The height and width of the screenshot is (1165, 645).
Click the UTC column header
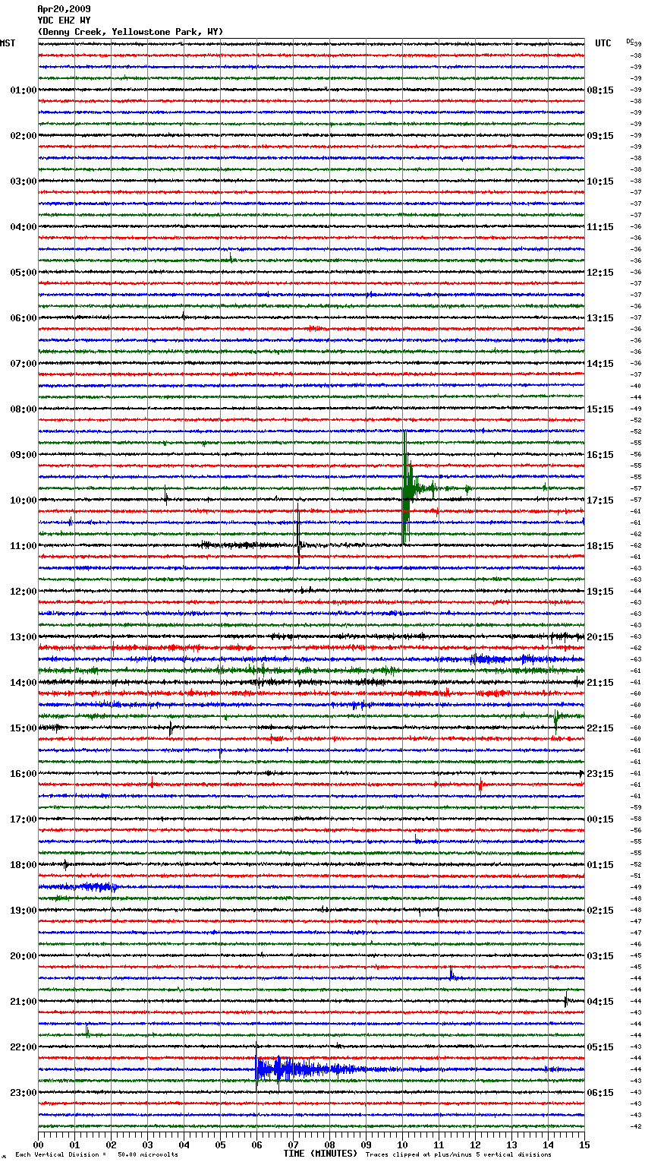click(x=603, y=43)
